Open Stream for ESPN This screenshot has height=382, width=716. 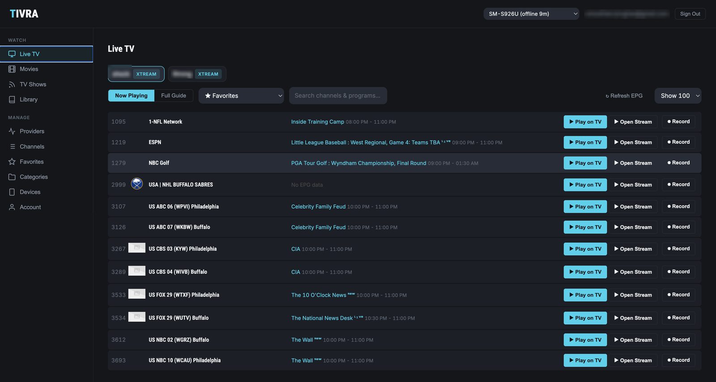[633, 142]
